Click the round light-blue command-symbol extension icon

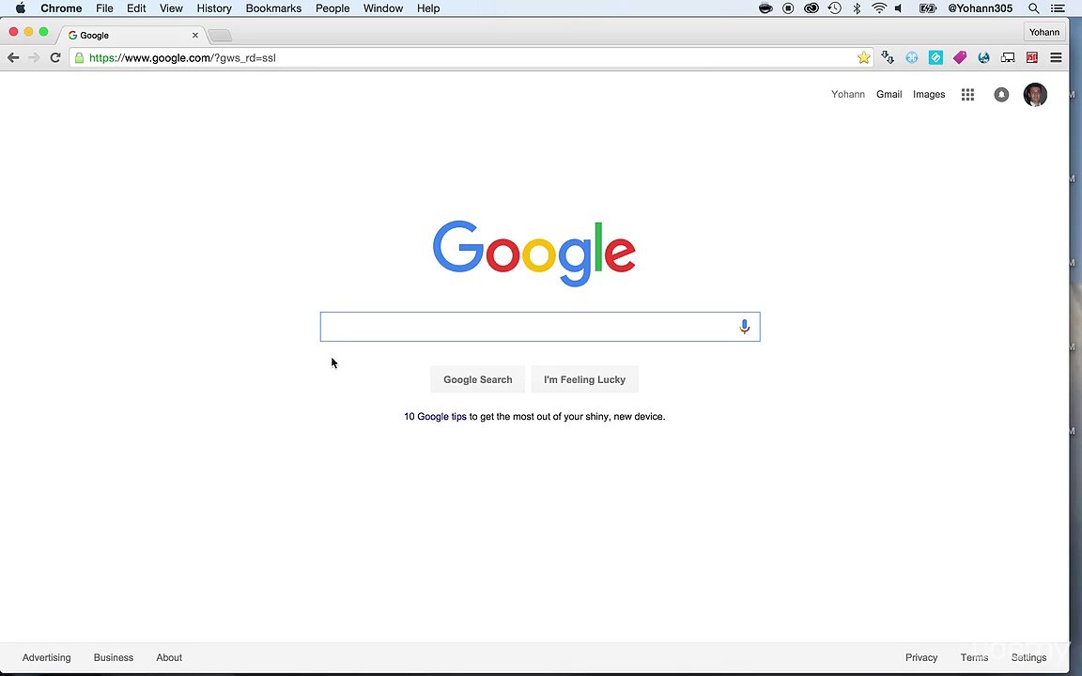(912, 58)
